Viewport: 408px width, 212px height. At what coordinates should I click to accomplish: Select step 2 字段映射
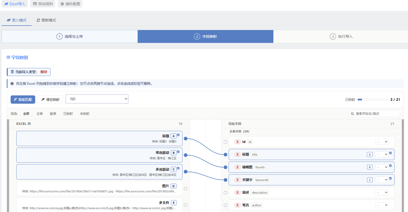[x=206, y=36]
